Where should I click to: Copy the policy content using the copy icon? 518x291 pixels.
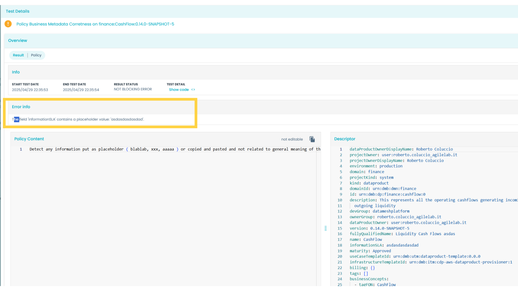click(x=312, y=139)
